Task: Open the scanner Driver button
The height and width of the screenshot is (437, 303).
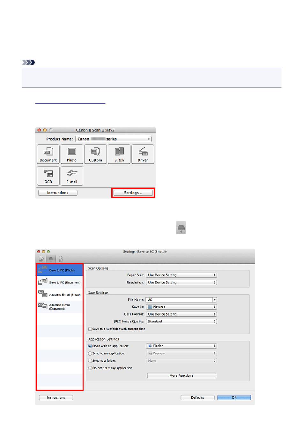Action: (x=143, y=154)
